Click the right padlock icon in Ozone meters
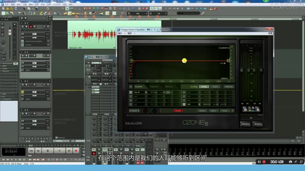 coord(258,109)
